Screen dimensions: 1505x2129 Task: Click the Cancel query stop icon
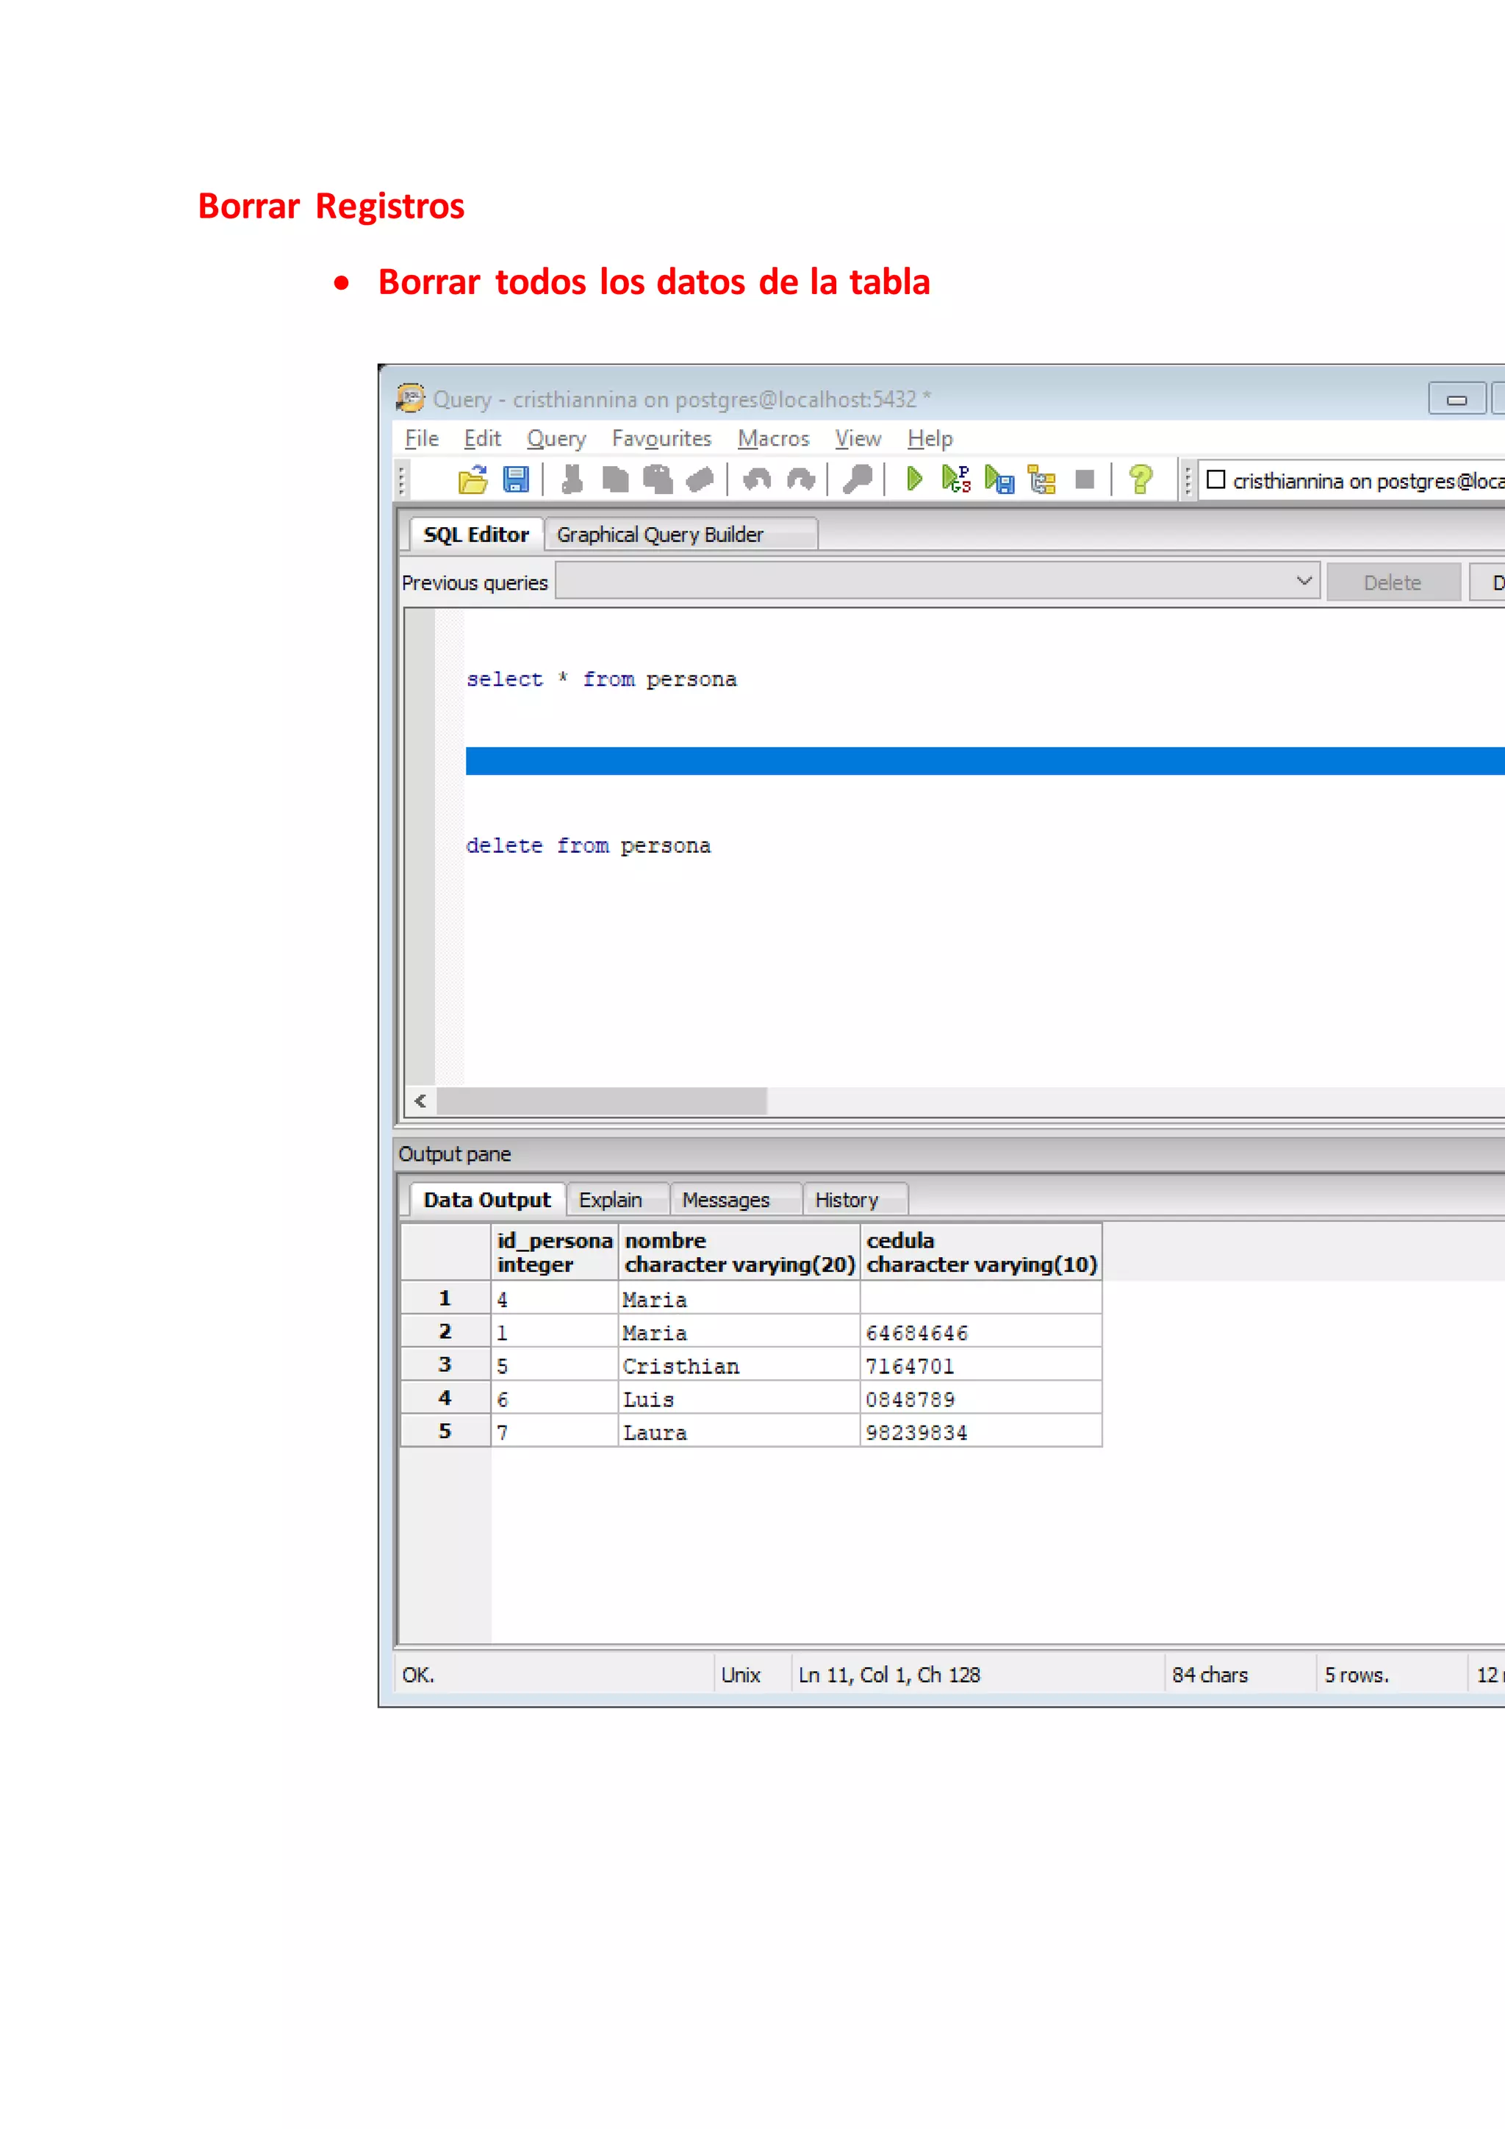point(1085,479)
